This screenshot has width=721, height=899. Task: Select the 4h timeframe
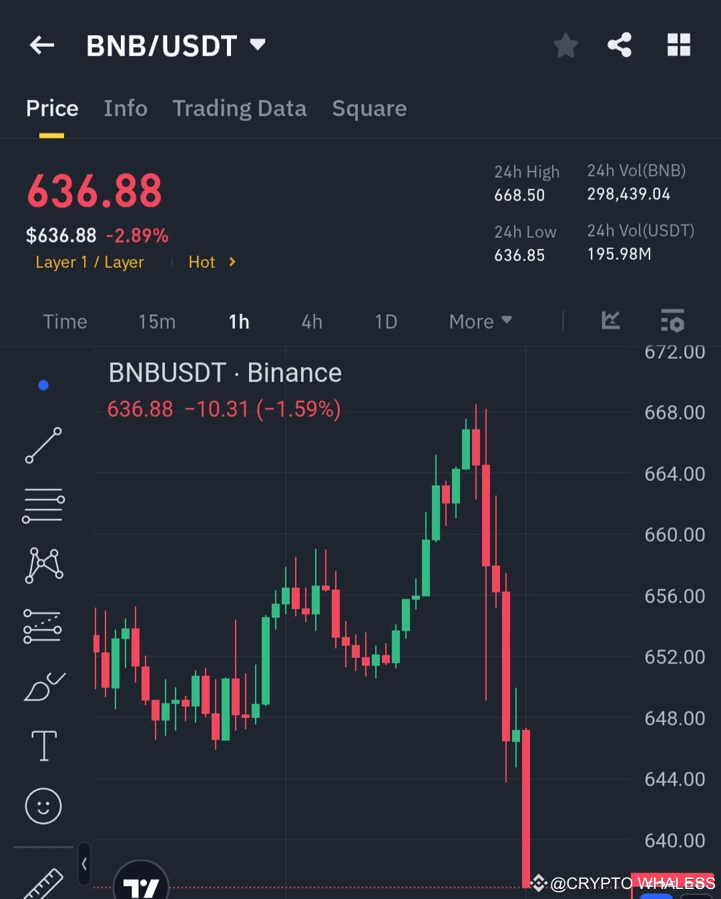click(311, 321)
